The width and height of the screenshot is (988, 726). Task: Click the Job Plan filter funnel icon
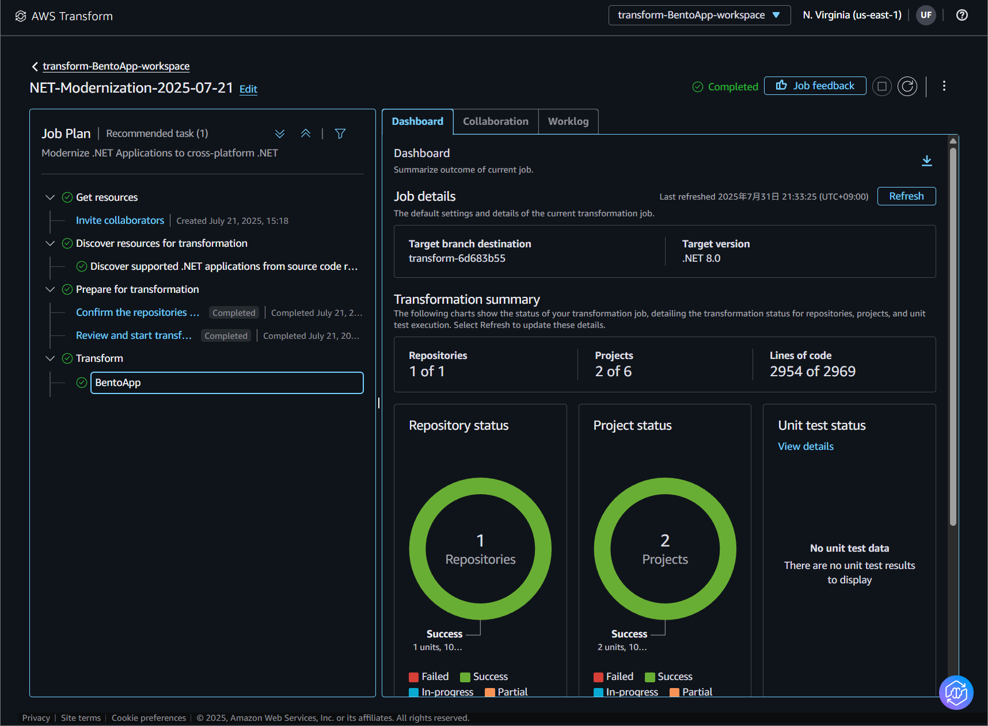(x=340, y=133)
